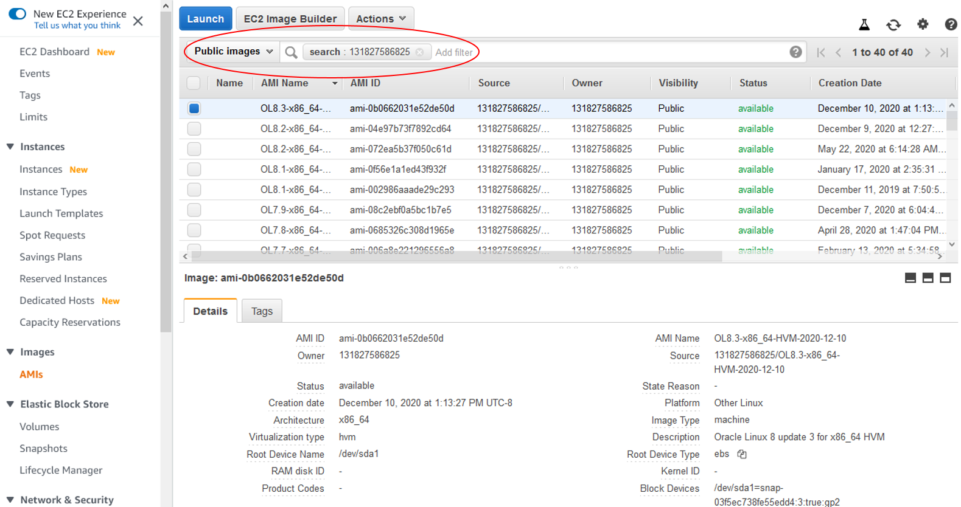Split the details pane layout evenly

click(x=928, y=278)
